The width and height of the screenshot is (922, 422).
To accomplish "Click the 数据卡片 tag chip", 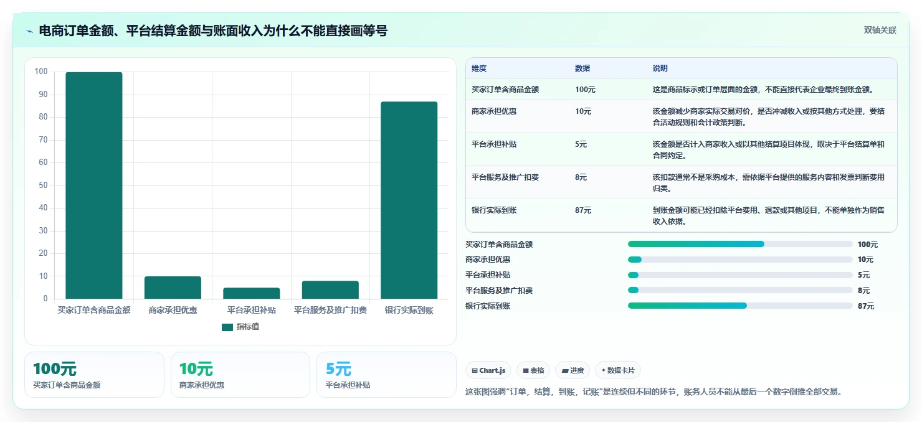I will 617,370.
